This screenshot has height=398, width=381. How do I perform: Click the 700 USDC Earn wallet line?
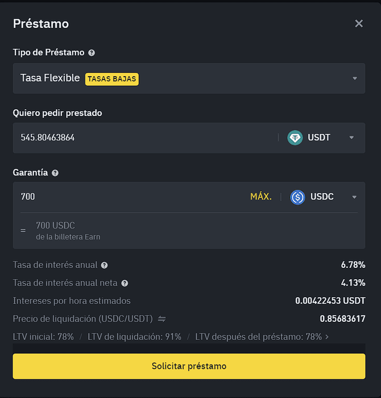tap(68, 230)
